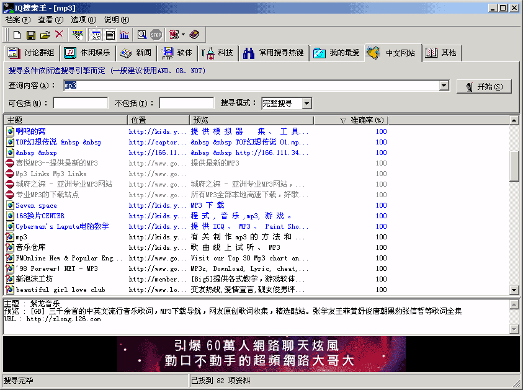The image size is (523, 390).
Task: Click the book help icon in toolbar
Action: [x=194, y=35]
